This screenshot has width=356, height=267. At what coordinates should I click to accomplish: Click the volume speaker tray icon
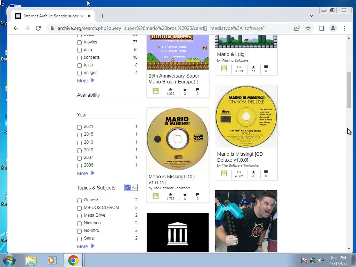[321, 260]
